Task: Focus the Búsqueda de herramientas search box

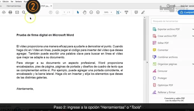Action: point(172,21)
